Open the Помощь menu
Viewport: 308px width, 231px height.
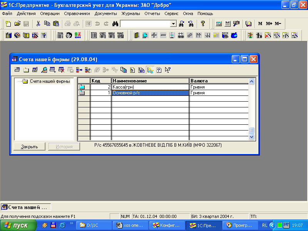(x=205, y=13)
